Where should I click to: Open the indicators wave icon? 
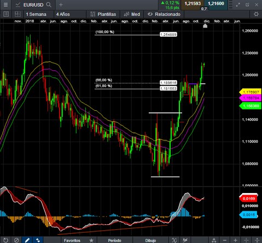(174, 240)
